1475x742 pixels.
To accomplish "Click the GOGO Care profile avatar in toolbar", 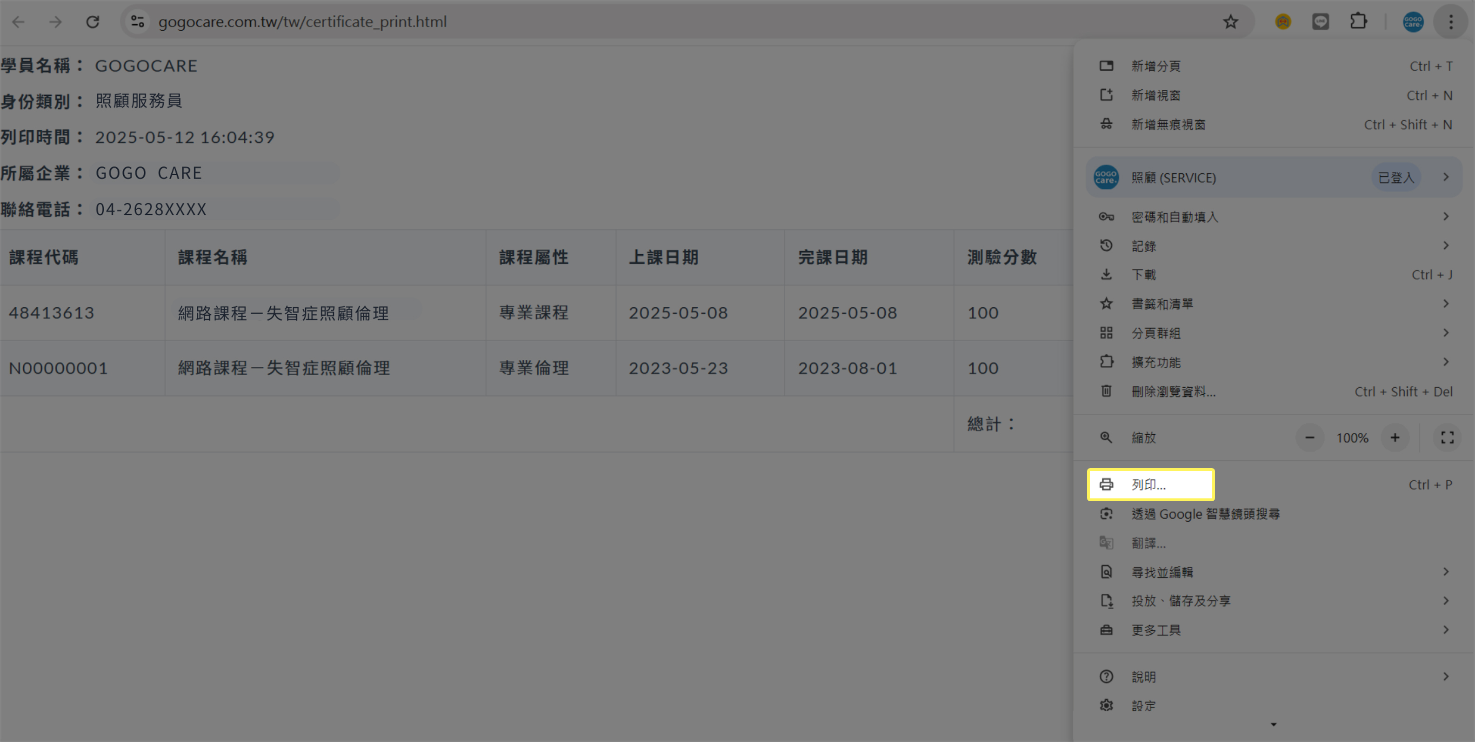I will (x=1413, y=22).
